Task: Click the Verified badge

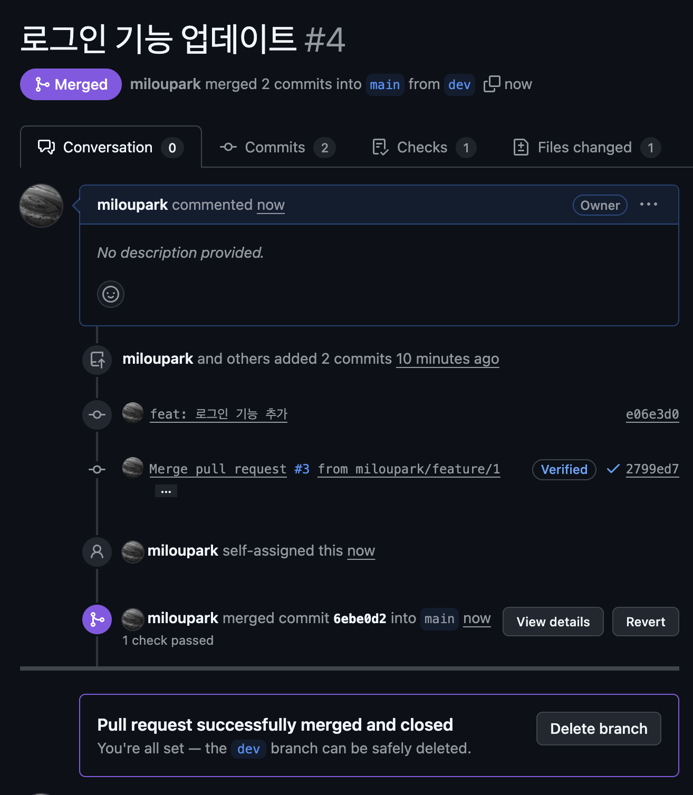Action: [x=564, y=469]
